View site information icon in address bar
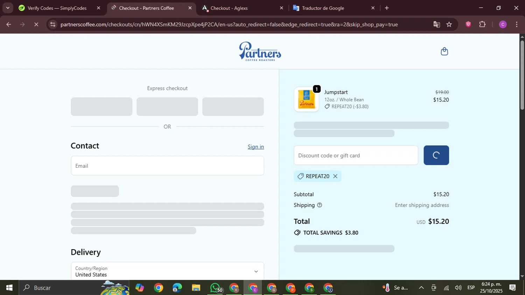525x295 pixels. (x=52, y=24)
